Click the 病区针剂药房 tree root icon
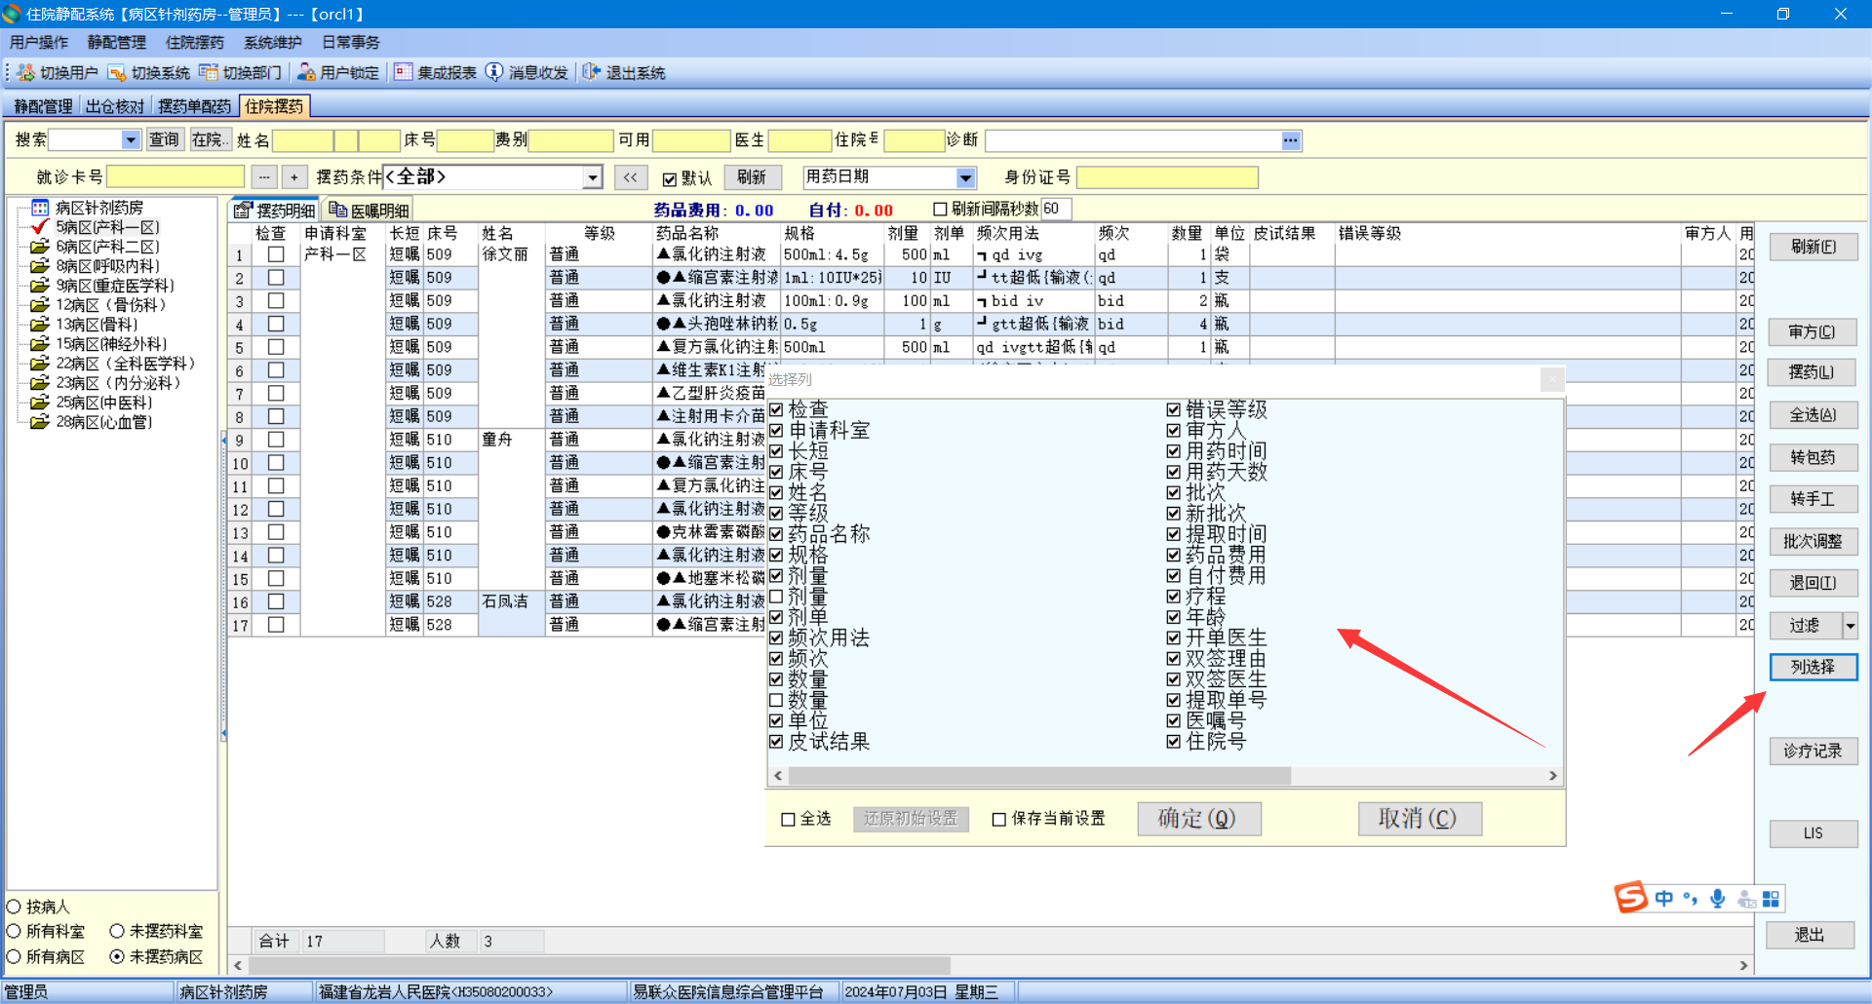The image size is (1872, 1004). click(40, 208)
